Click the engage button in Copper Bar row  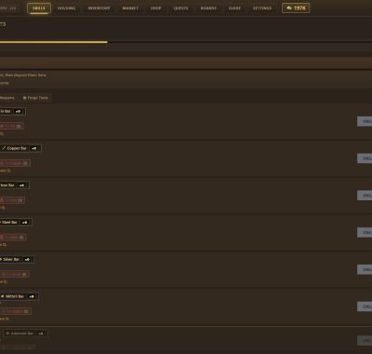tap(365, 158)
